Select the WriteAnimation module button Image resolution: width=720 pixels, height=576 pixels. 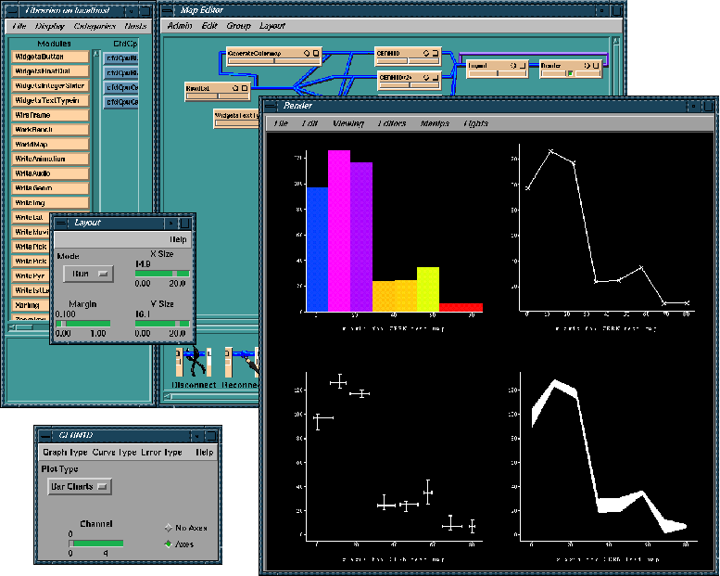pos(51,159)
